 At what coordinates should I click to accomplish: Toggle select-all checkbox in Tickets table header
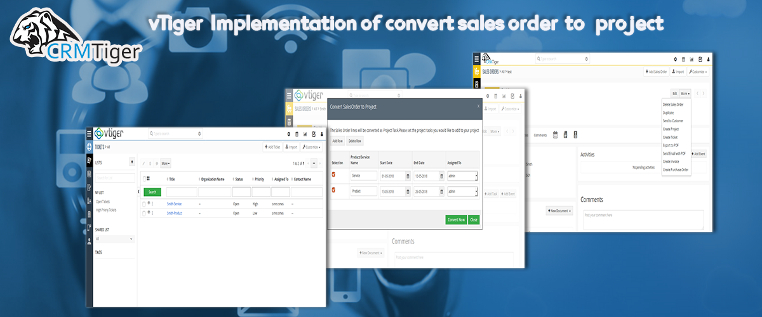(x=144, y=179)
